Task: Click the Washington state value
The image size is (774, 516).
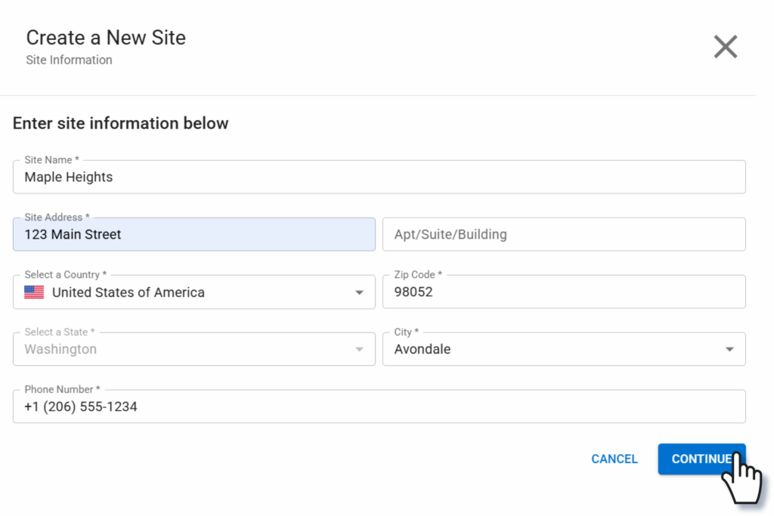Action: 60,350
